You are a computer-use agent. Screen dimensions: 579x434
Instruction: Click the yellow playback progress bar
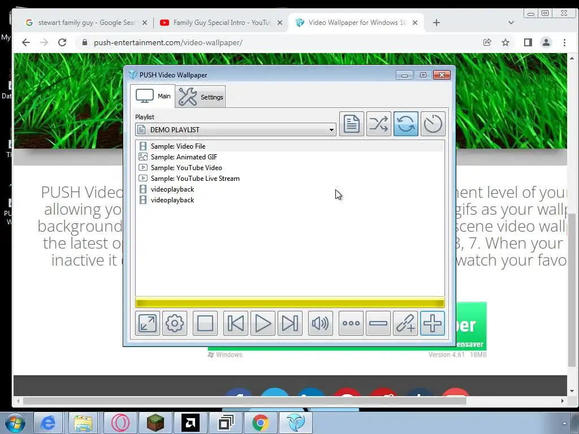pyautogui.click(x=290, y=303)
